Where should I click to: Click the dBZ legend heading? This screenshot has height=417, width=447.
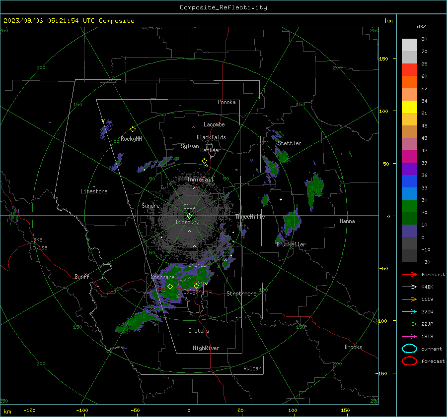pos(421,26)
